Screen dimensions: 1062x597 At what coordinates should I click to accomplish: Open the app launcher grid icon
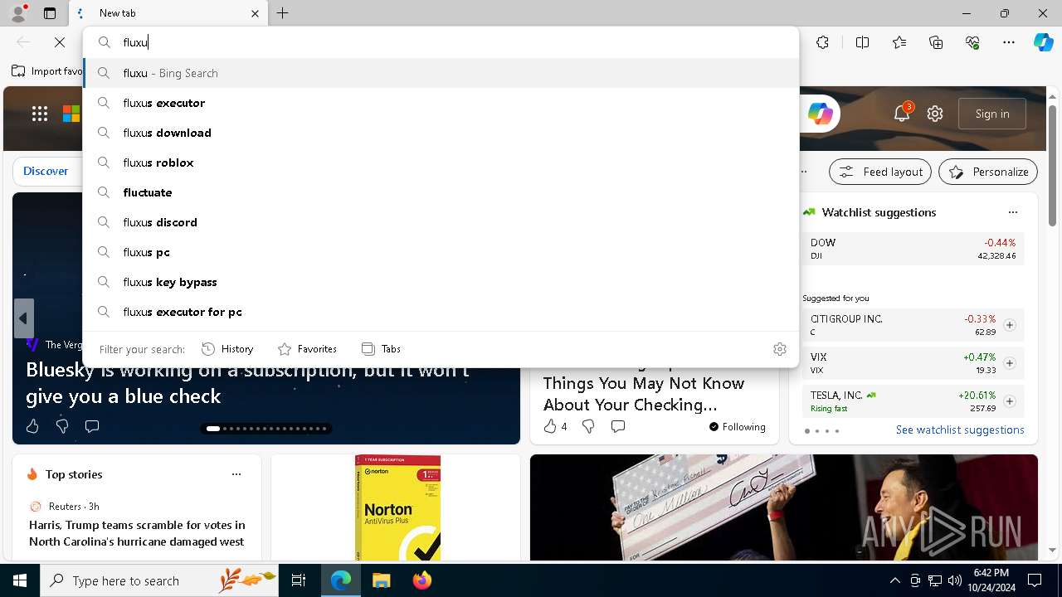coord(40,114)
